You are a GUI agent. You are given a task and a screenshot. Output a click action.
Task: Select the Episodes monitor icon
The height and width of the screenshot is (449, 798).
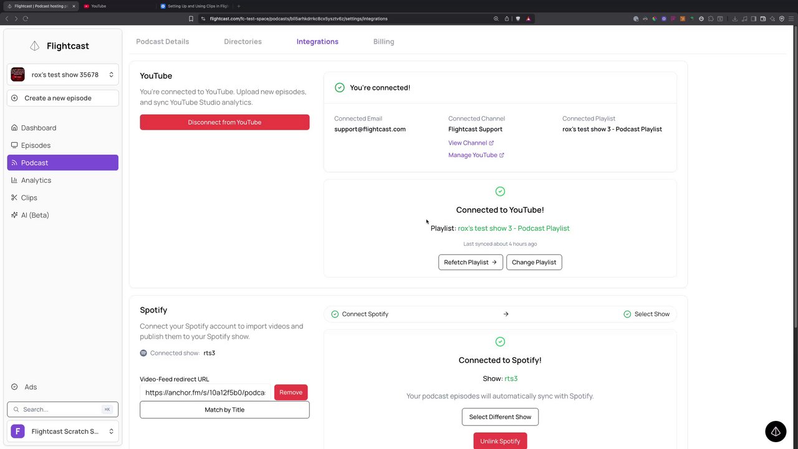tap(14, 145)
